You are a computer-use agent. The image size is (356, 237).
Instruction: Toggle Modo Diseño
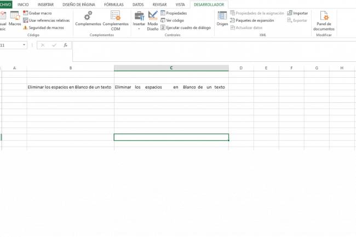point(153,20)
